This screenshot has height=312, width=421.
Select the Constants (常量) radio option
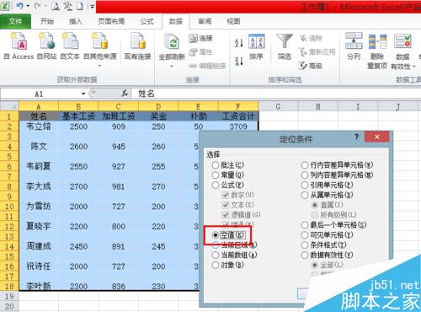216,175
